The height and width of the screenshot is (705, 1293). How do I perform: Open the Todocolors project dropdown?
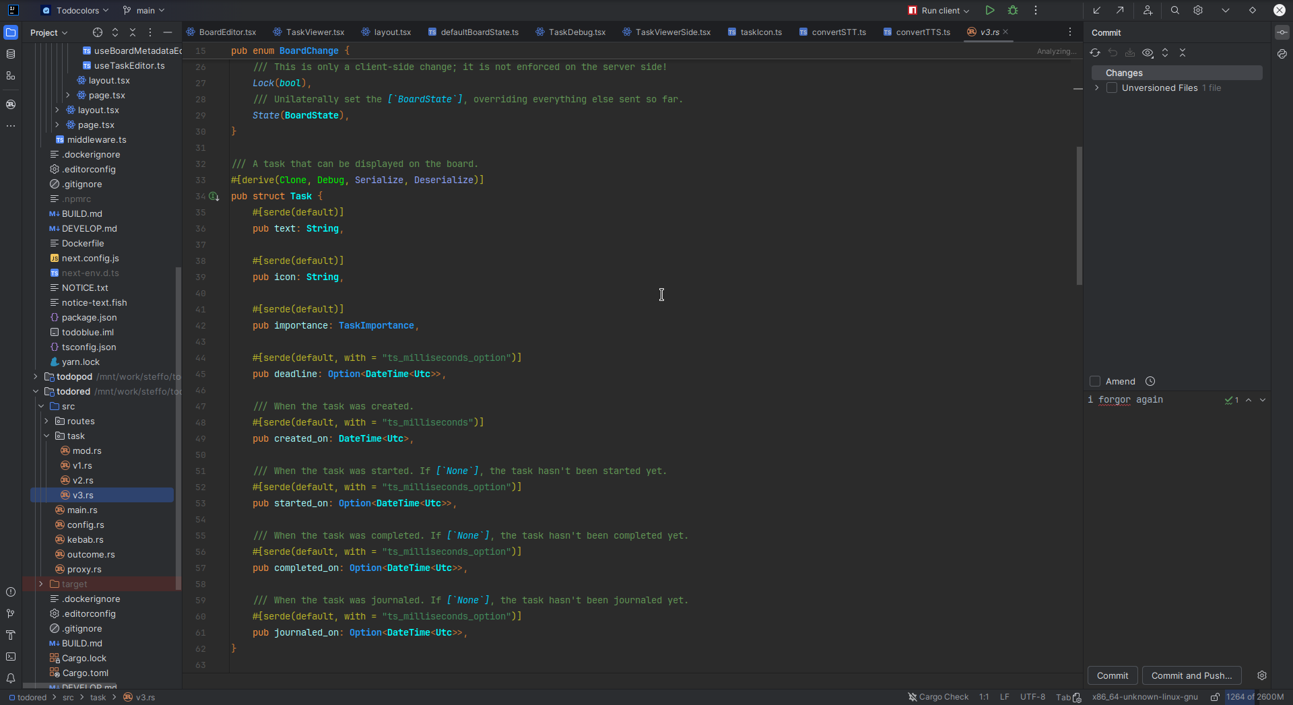click(x=75, y=10)
